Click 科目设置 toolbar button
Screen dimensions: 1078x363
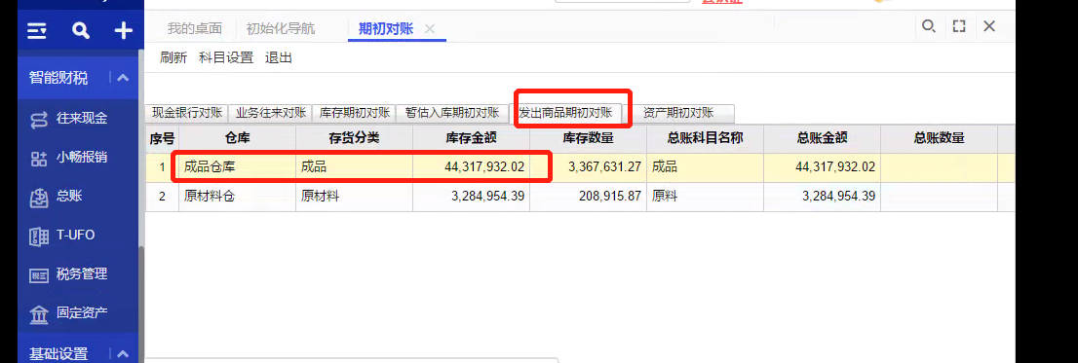click(x=226, y=58)
